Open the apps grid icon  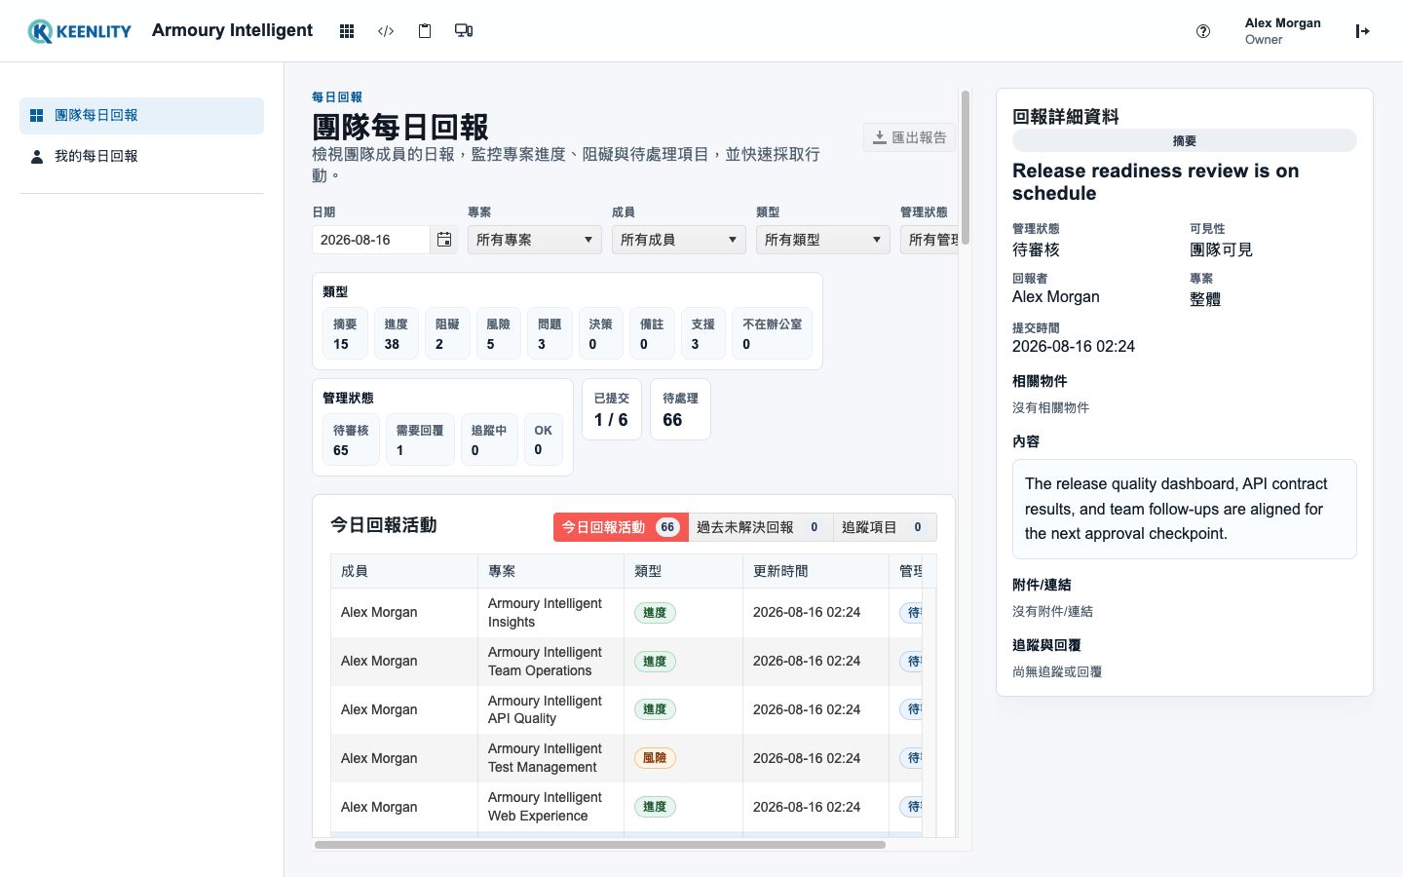click(347, 31)
